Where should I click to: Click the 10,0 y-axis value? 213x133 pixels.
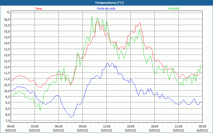pos(7,91)
